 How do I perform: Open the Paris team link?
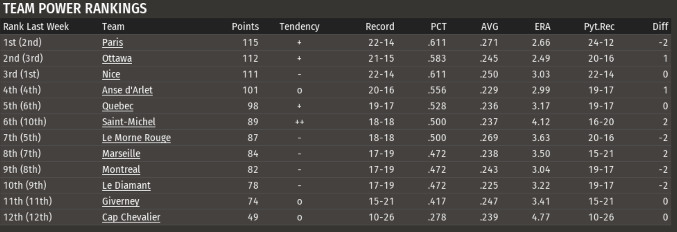pyautogui.click(x=112, y=43)
